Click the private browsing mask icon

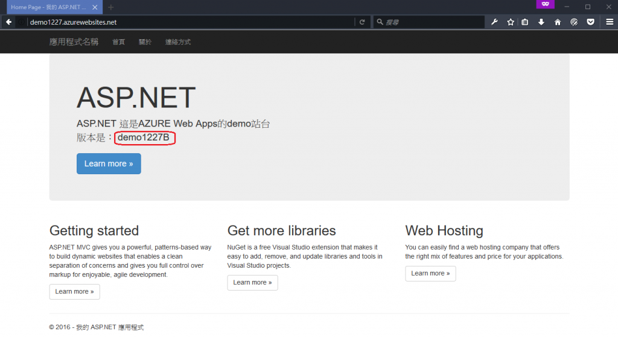[x=546, y=4]
